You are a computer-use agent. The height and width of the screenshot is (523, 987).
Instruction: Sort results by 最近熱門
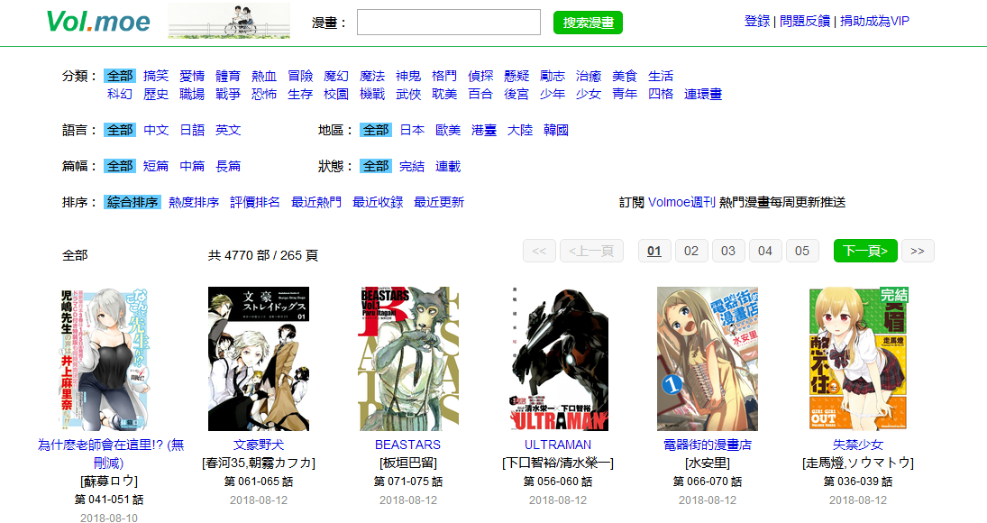coord(316,202)
